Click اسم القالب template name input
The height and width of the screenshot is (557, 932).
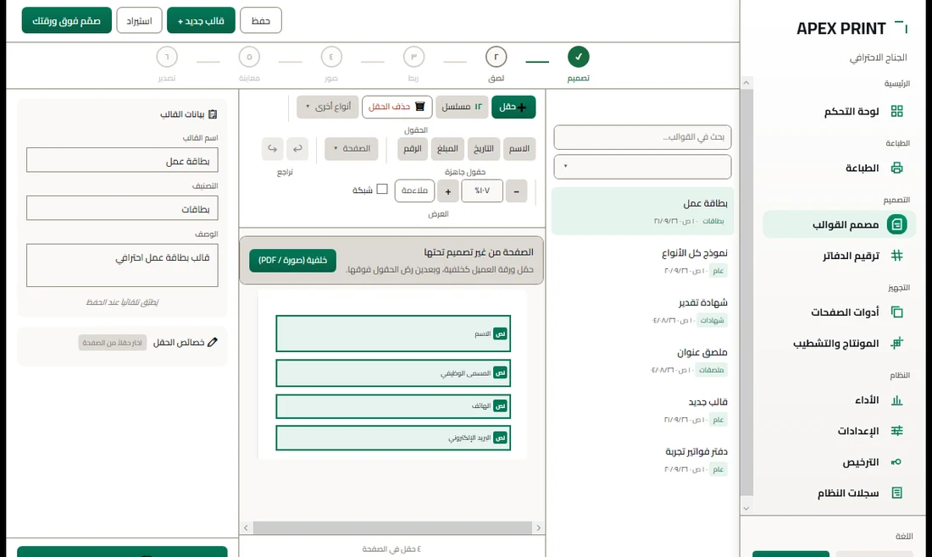pos(123,160)
